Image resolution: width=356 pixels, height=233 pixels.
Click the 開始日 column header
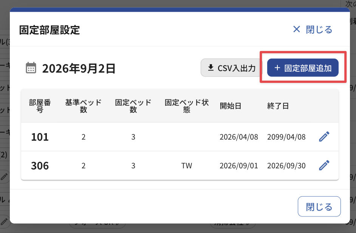(x=231, y=106)
